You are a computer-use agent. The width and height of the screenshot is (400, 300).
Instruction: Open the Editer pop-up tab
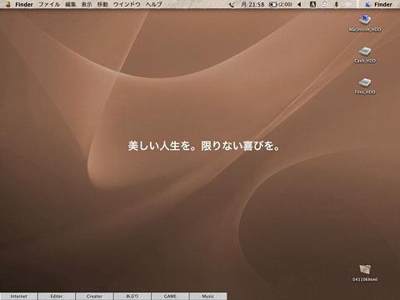[57, 296]
